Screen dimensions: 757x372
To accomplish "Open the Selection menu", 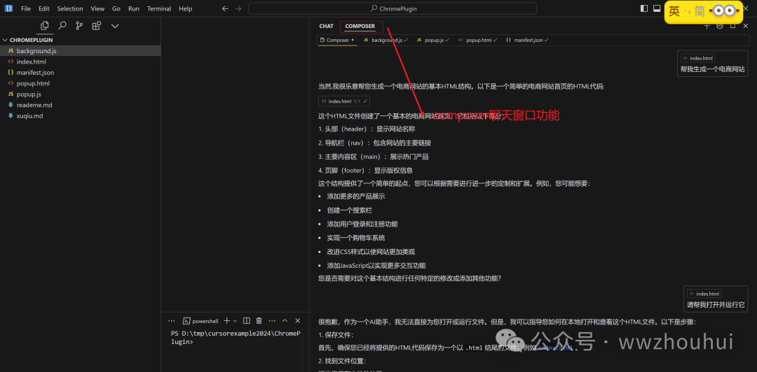I will click(x=70, y=8).
